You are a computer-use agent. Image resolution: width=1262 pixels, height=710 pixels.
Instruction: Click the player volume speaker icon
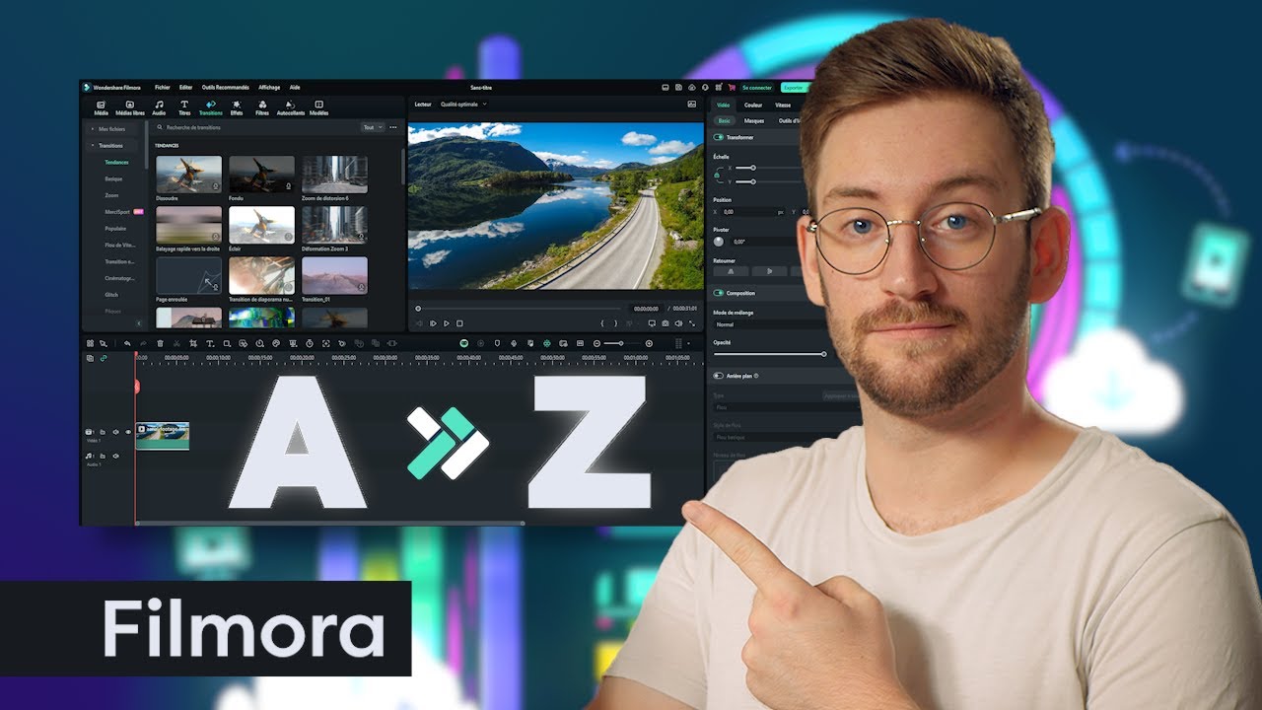(678, 323)
